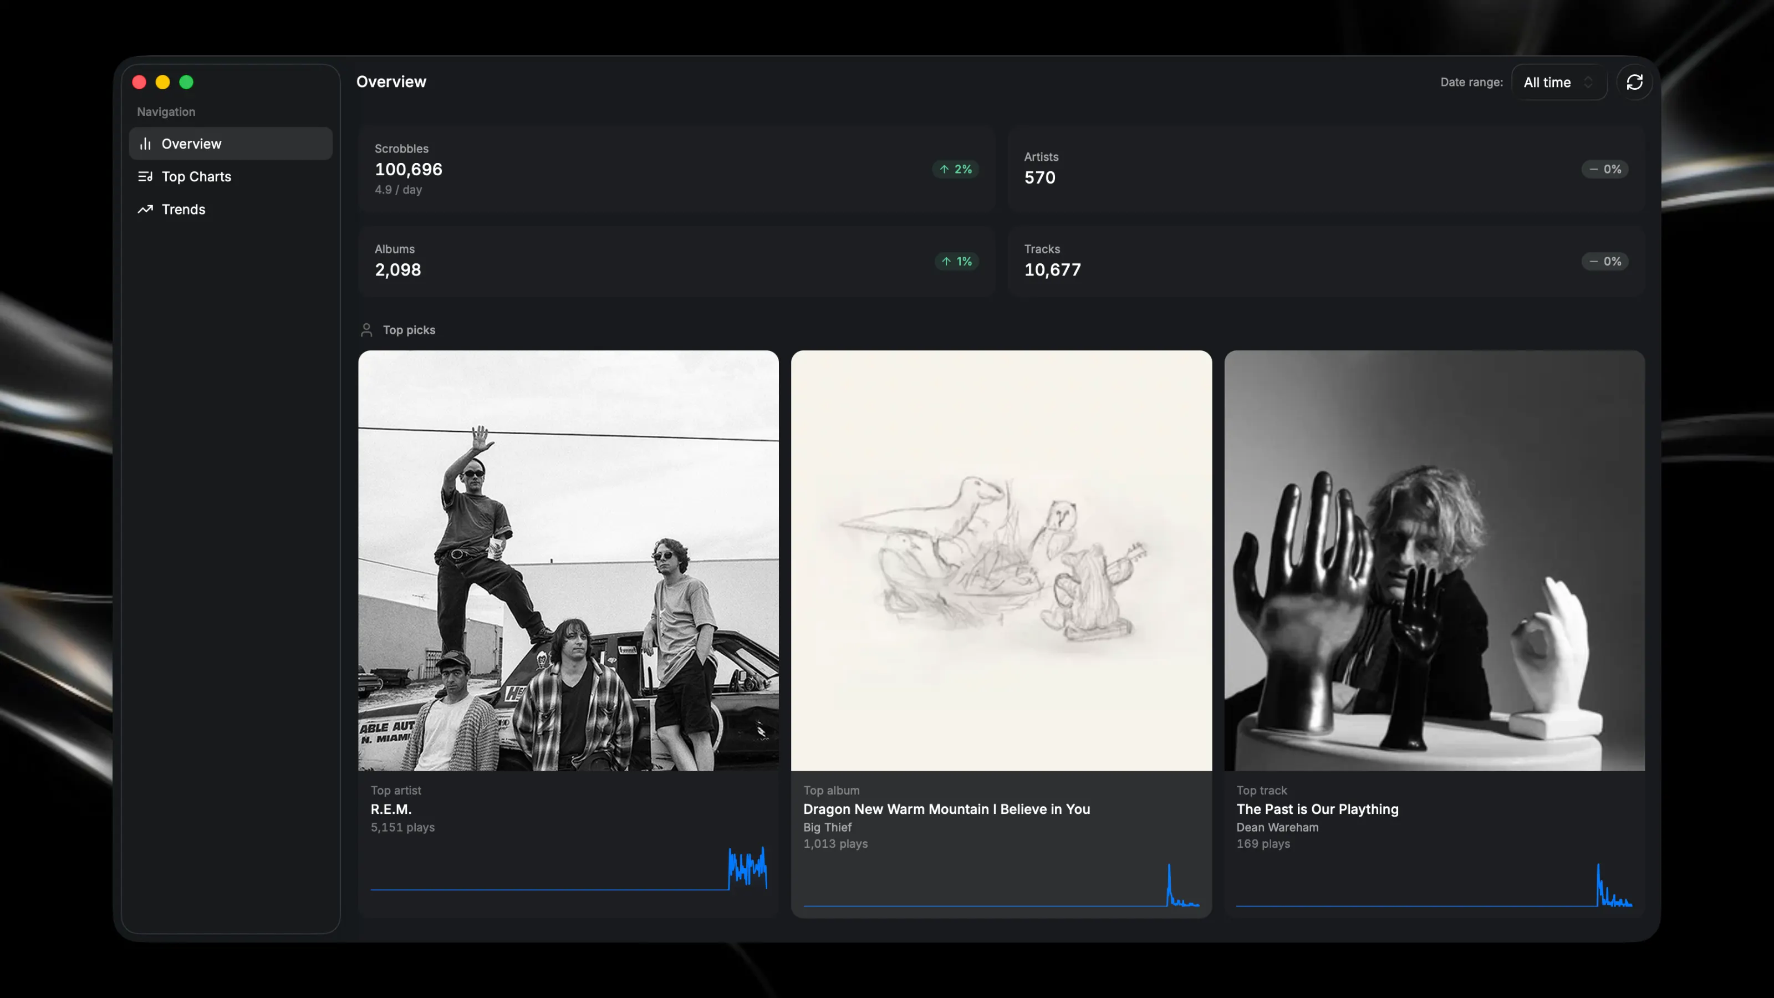
Task: Maximize the window with the green button
Action: (186, 82)
